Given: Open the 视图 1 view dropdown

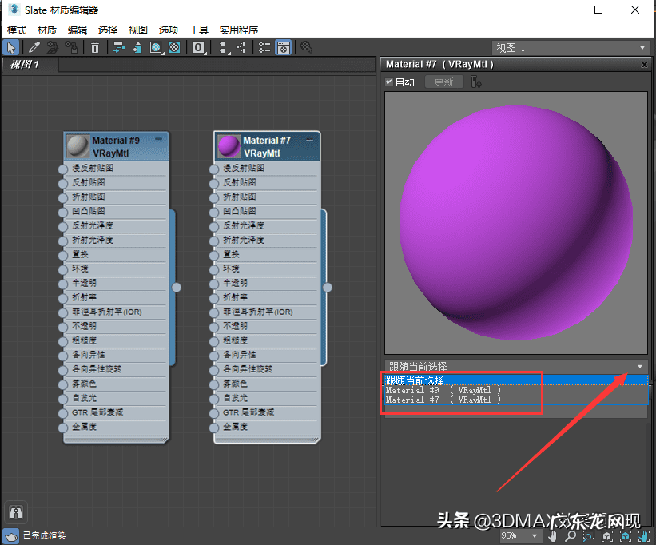Looking at the screenshot, I should click(571, 48).
